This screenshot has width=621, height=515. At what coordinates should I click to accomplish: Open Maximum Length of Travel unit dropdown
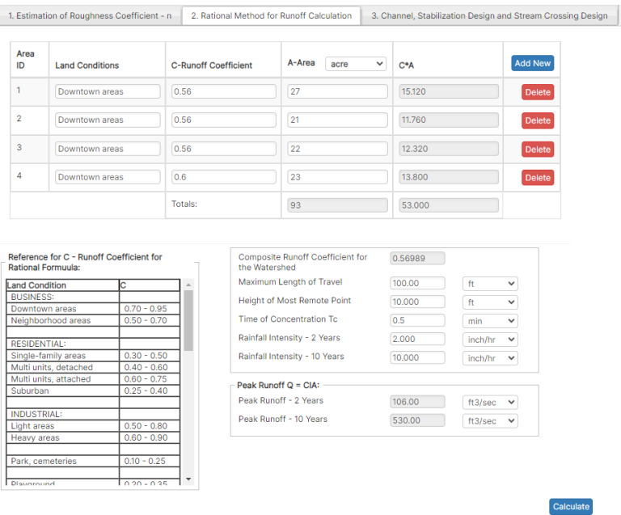[x=490, y=284]
